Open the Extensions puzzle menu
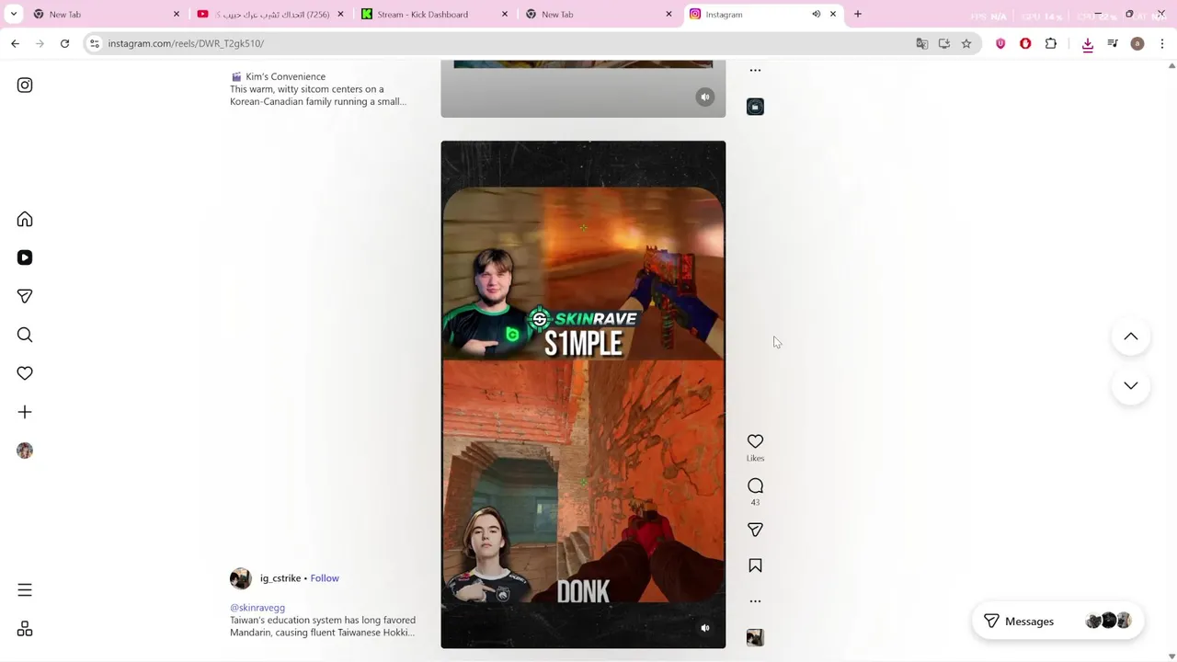Image resolution: width=1177 pixels, height=662 pixels. [x=1051, y=44]
